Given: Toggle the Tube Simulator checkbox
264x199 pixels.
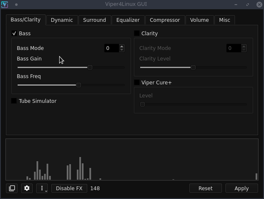Looking at the screenshot, I should tap(14, 101).
